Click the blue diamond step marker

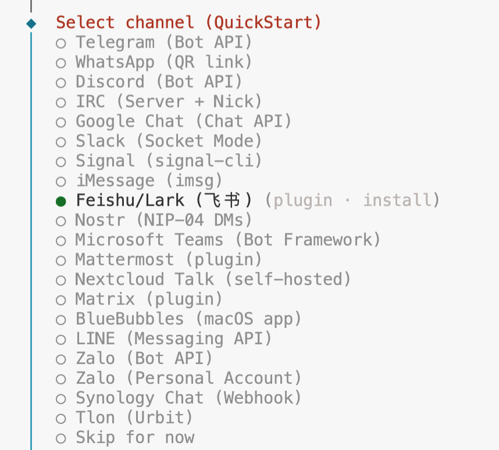[x=31, y=23]
